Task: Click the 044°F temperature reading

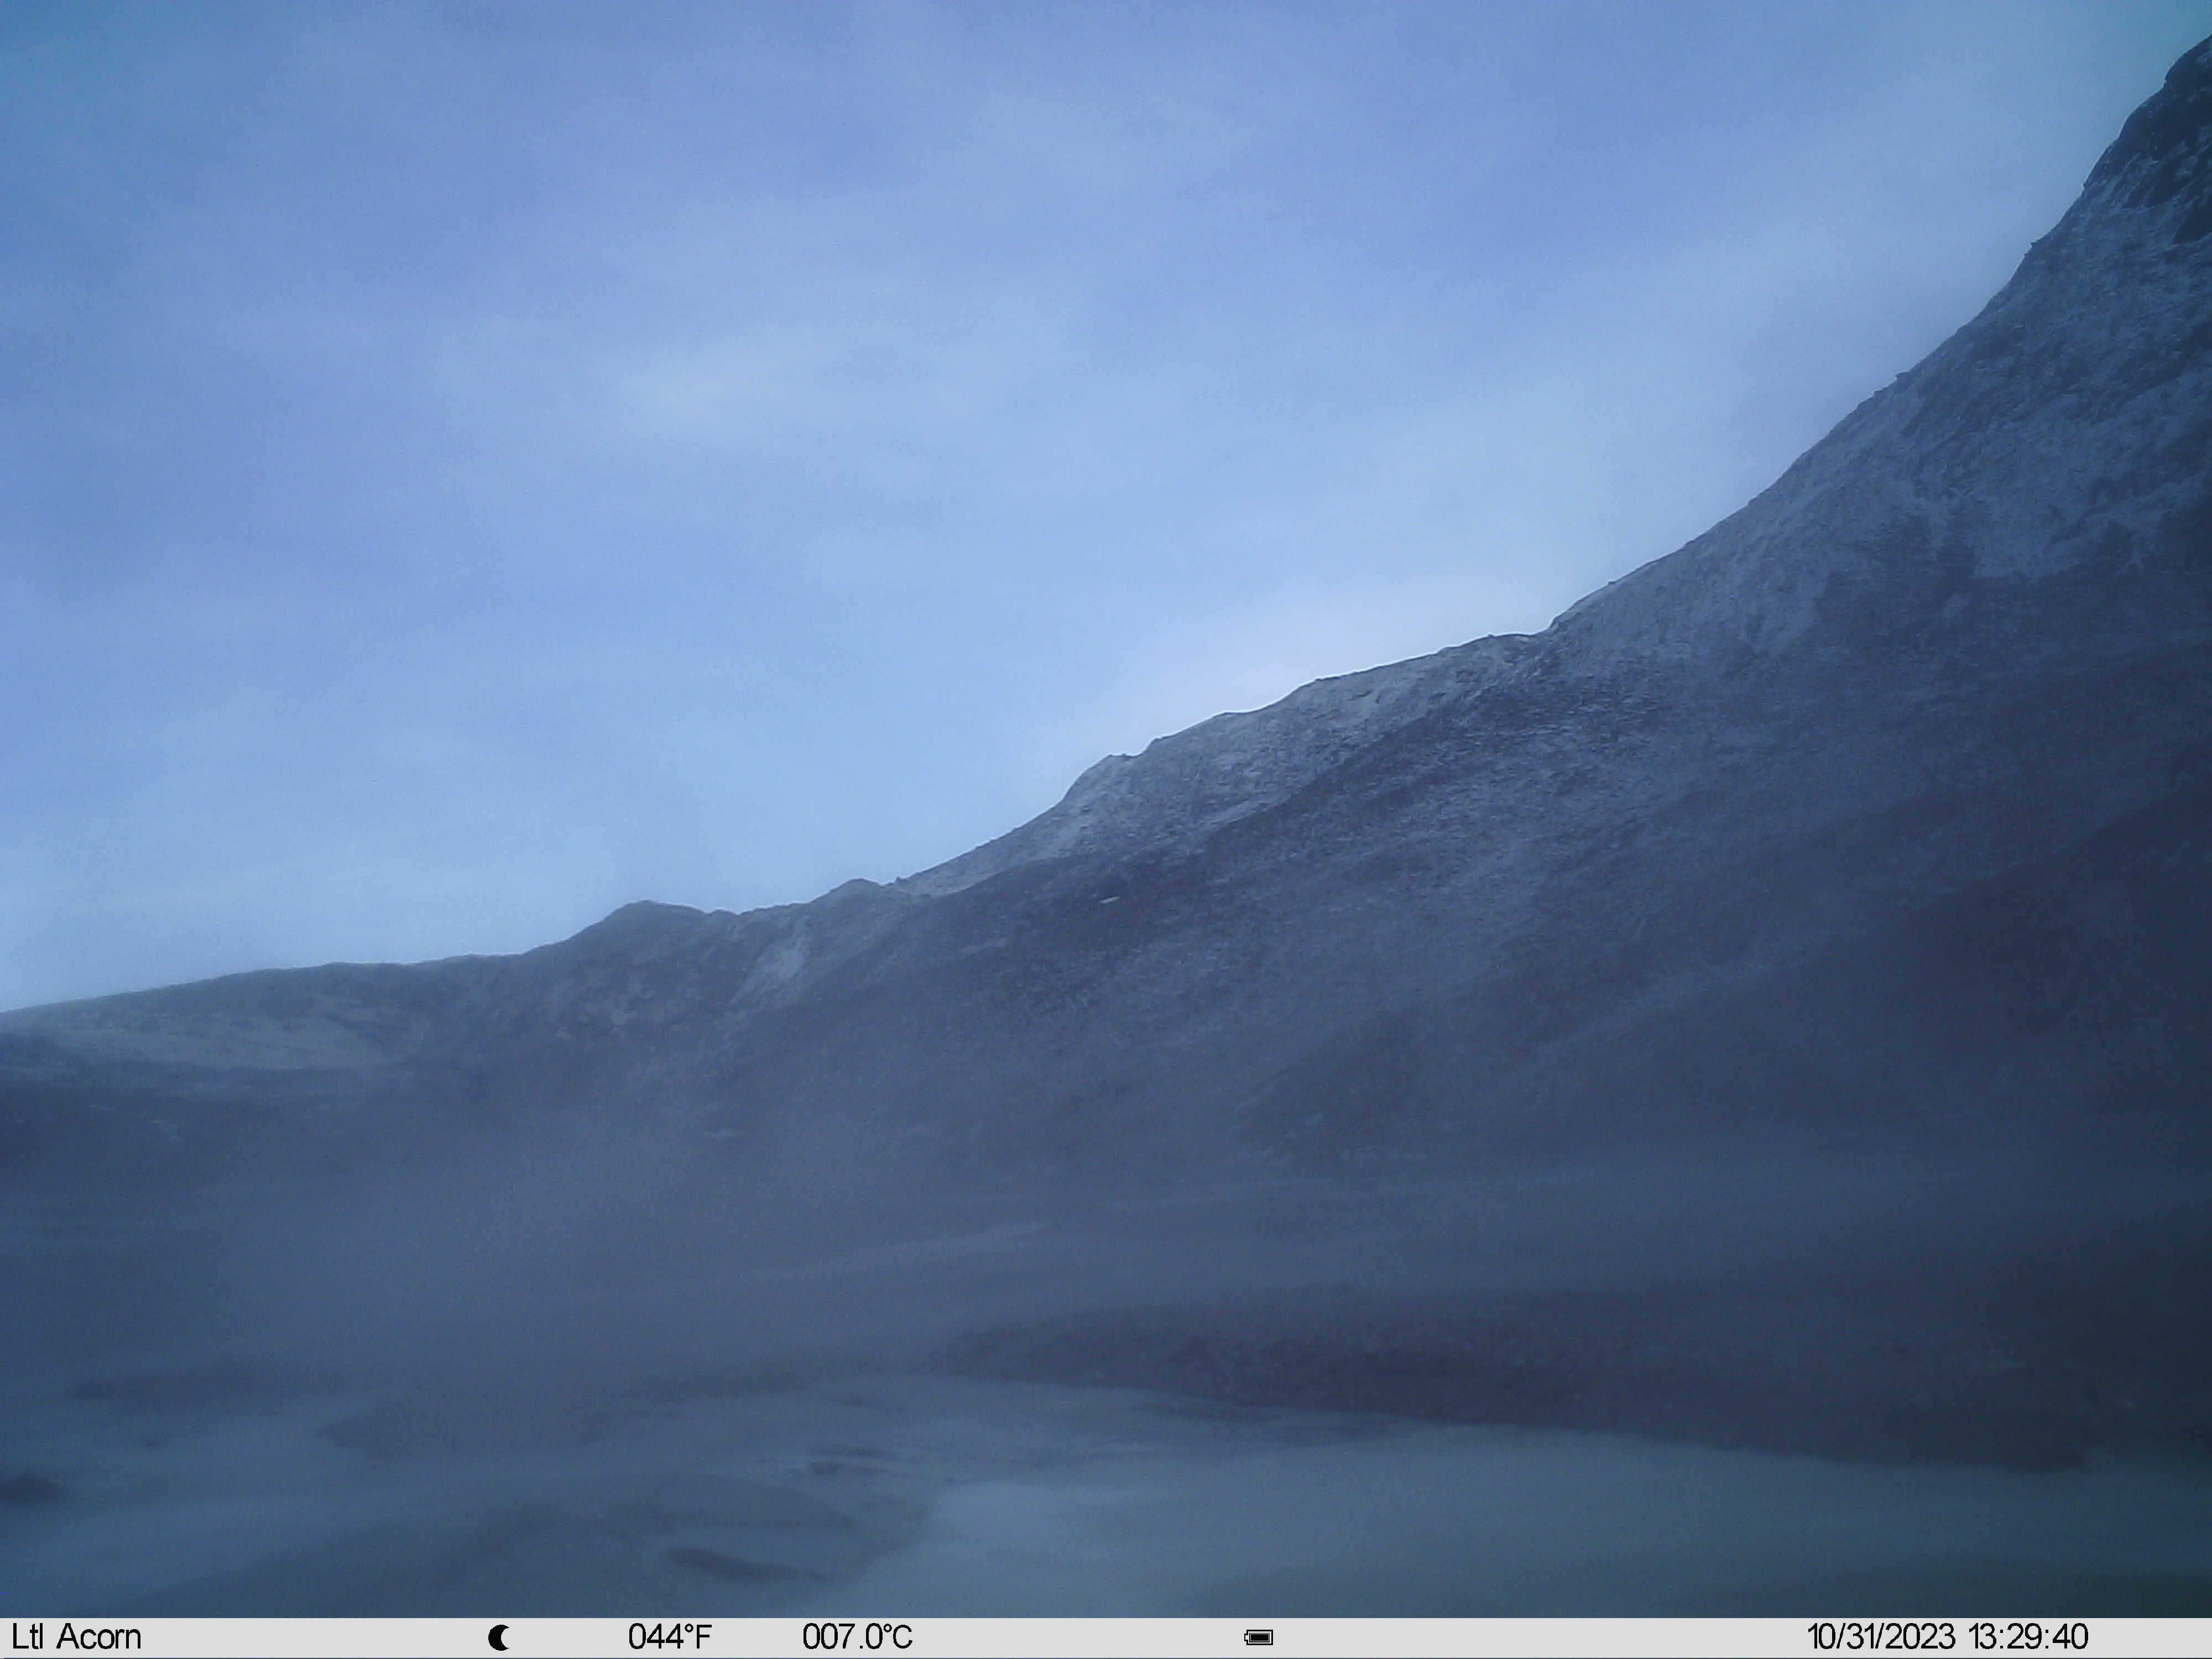Action: [x=670, y=1637]
